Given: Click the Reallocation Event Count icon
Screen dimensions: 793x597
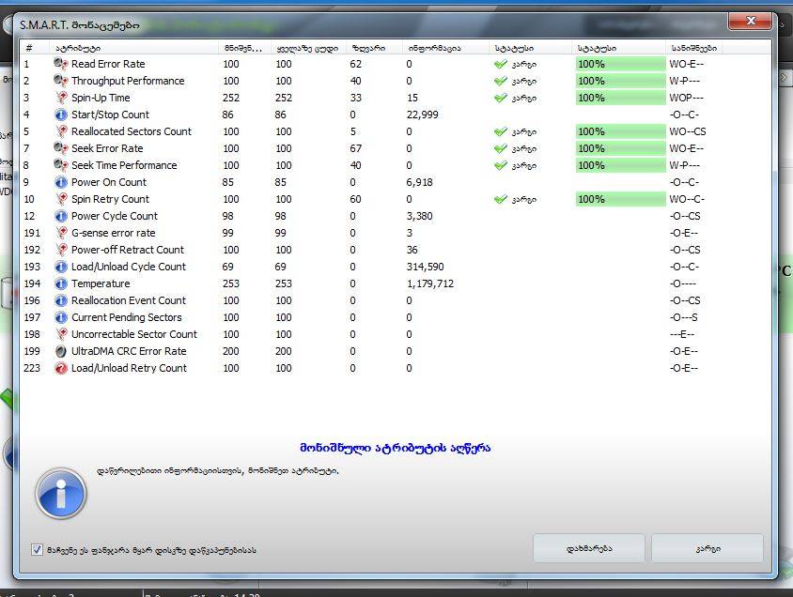Looking at the screenshot, I should (x=61, y=300).
